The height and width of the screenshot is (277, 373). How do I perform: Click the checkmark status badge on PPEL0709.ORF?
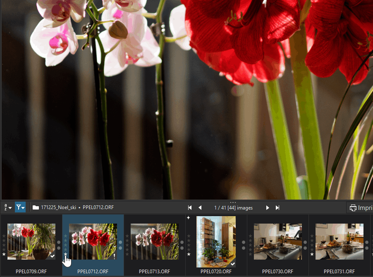coord(53,256)
